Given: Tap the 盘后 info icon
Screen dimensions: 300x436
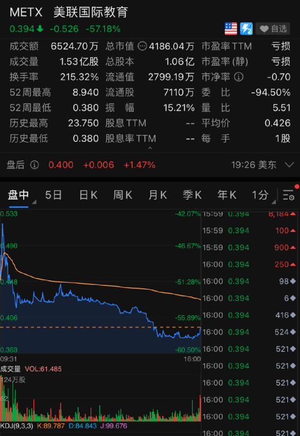Looking at the screenshot, I should [x=34, y=165].
